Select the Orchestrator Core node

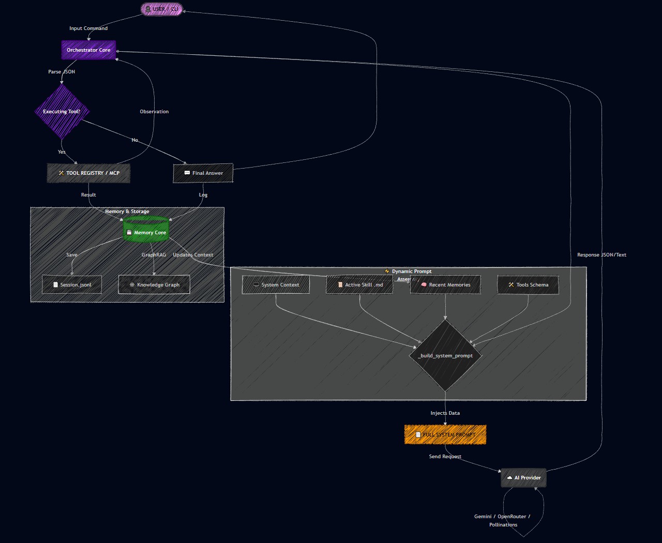click(88, 50)
